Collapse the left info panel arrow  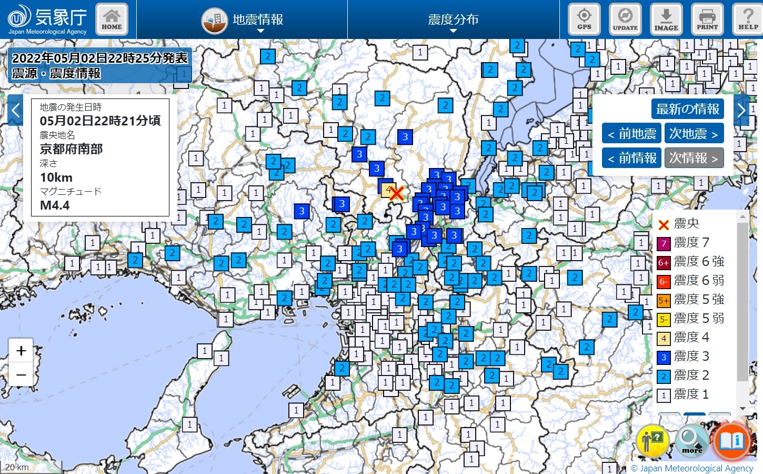(15, 111)
